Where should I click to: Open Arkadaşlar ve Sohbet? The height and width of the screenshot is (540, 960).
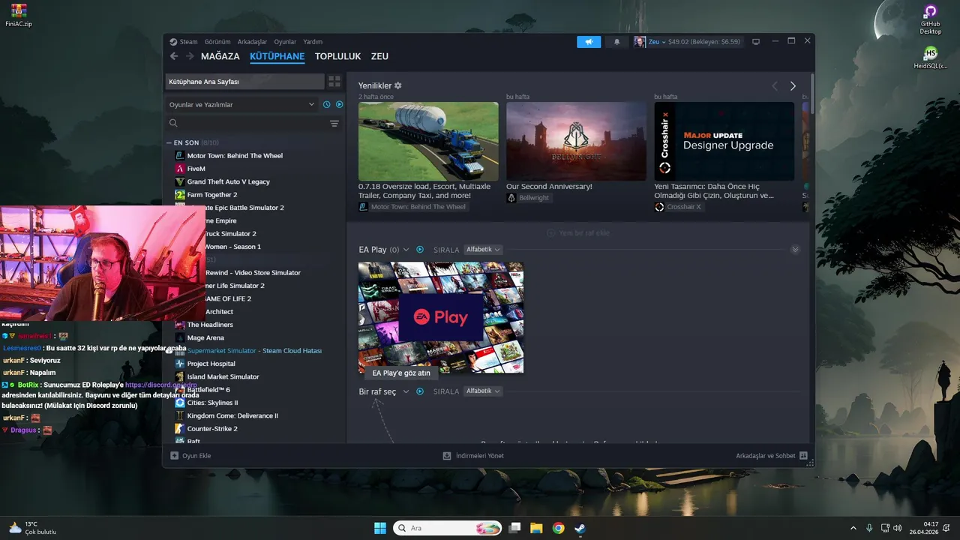point(772,455)
